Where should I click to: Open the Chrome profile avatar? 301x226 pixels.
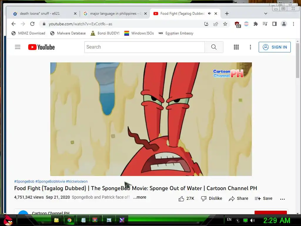[x=284, y=24]
